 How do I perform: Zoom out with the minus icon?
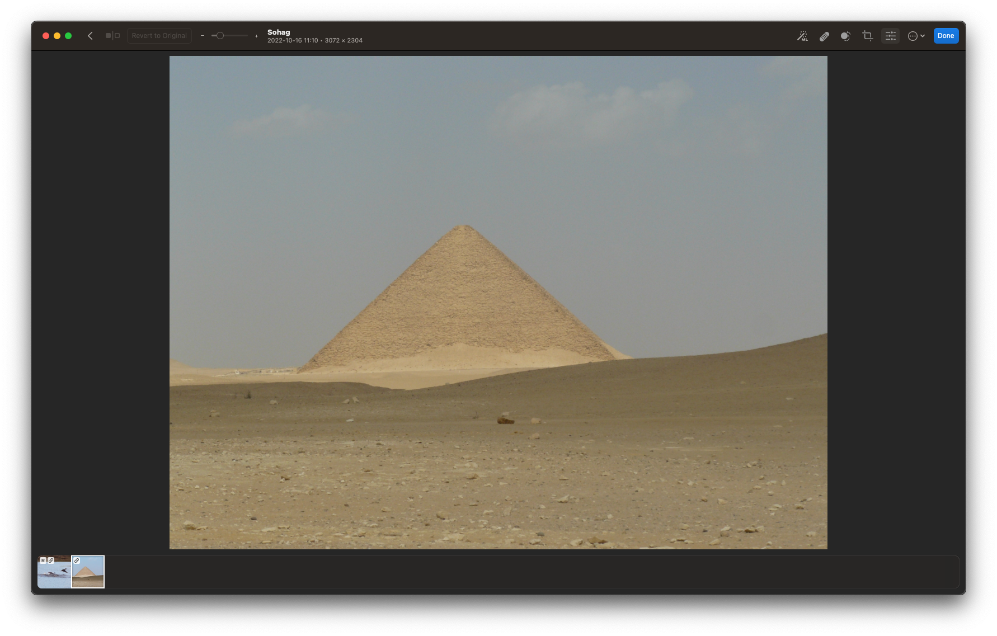(203, 36)
